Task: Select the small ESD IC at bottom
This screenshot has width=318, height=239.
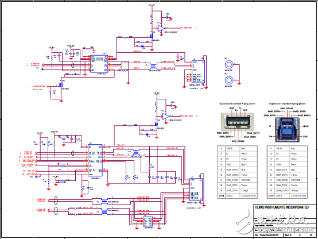Action: [x=148, y=222]
